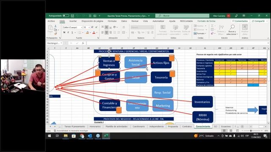Open the Windows Start menu
This screenshot has width=271, height=152.
tap(49, 136)
